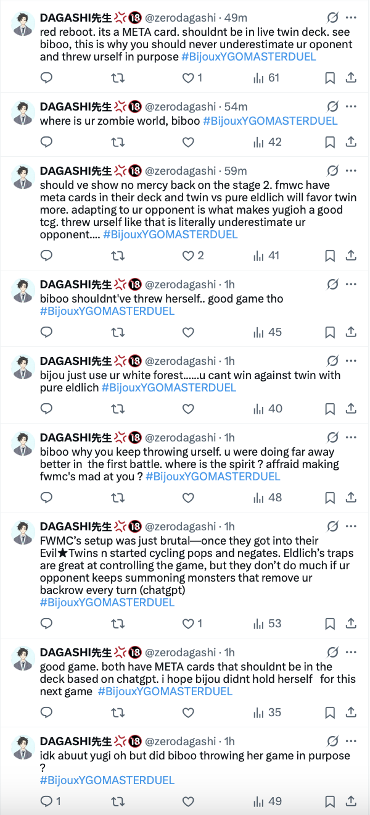Screen dimensions: 370x815
Task: Open more options on the red reboot tweet
Action: tap(351, 17)
